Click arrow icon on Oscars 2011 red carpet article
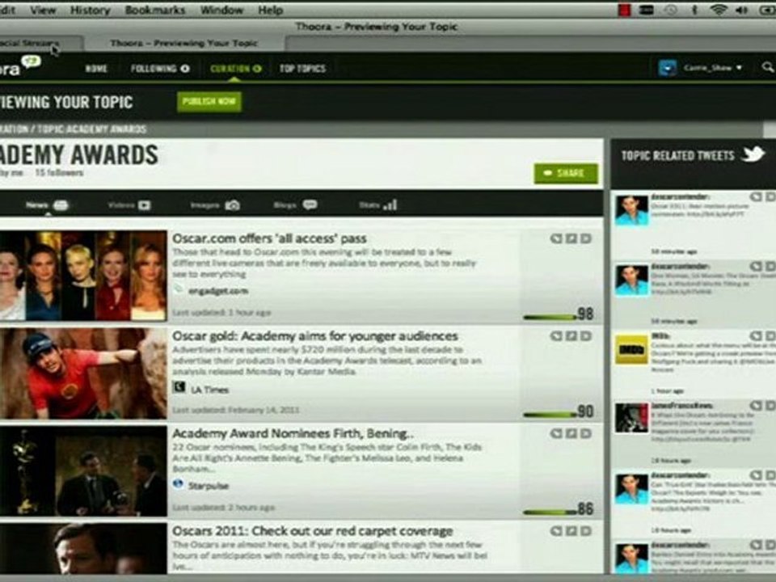The image size is (776, 582). tap(586, 531)
